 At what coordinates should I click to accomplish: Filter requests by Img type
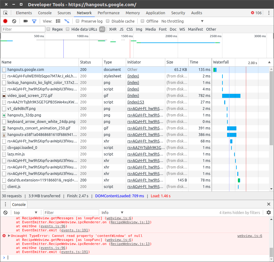tap(139, 29)
